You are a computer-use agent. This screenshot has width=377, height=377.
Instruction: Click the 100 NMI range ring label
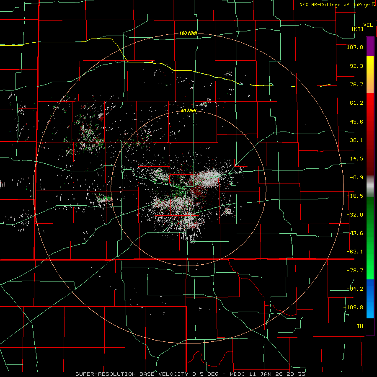click(188, 33)
